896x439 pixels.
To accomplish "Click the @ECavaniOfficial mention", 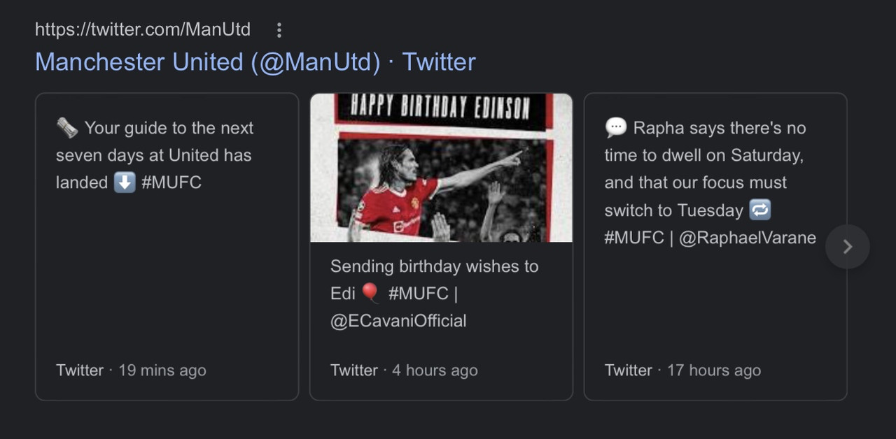I will click(x=398, y=321).
